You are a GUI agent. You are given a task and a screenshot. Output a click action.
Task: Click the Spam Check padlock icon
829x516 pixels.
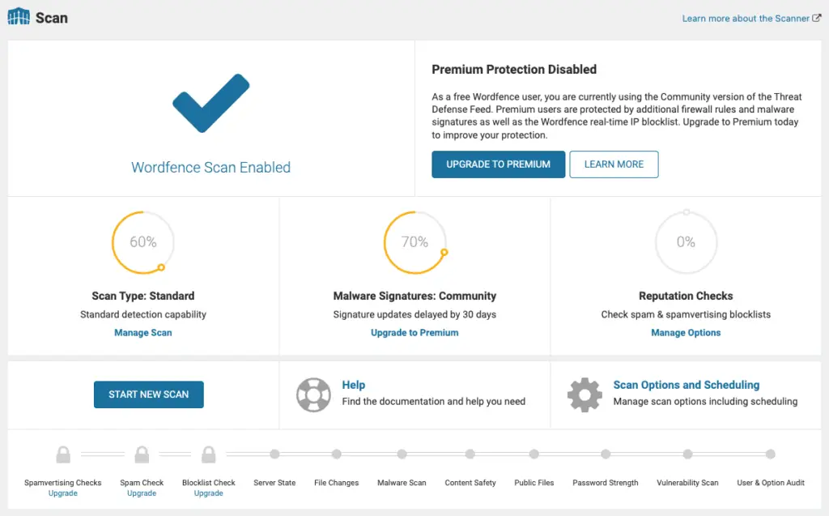[x=142, y=454]
